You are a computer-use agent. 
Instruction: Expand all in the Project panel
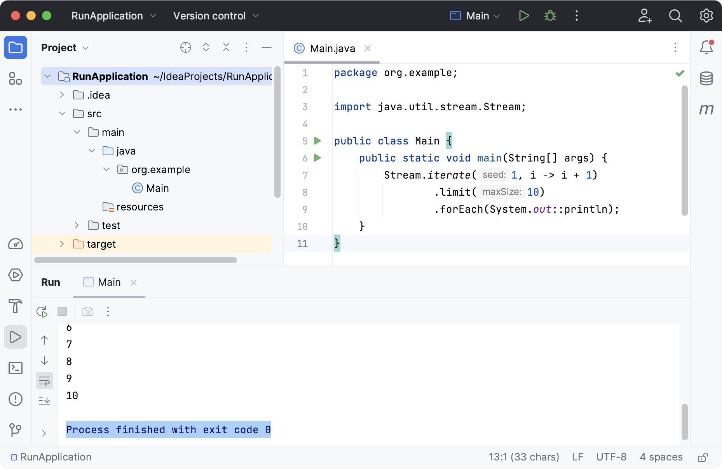click(206, 47)
